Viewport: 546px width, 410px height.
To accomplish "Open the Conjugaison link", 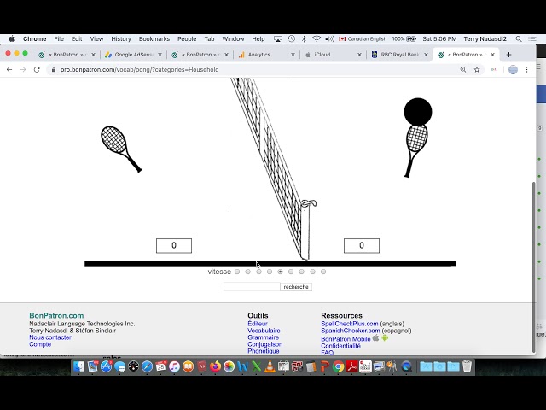I will pos(265,344).
